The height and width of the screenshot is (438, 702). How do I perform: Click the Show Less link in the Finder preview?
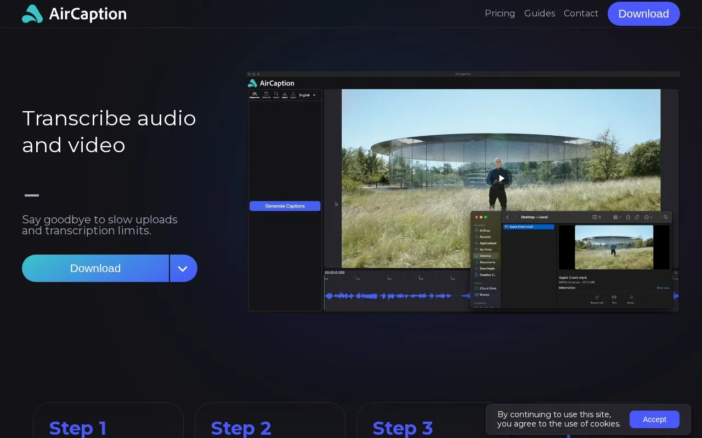coord(663,288)
